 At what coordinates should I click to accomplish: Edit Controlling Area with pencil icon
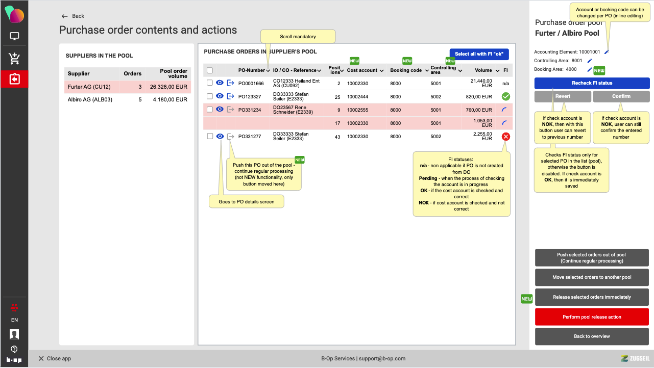590,61
